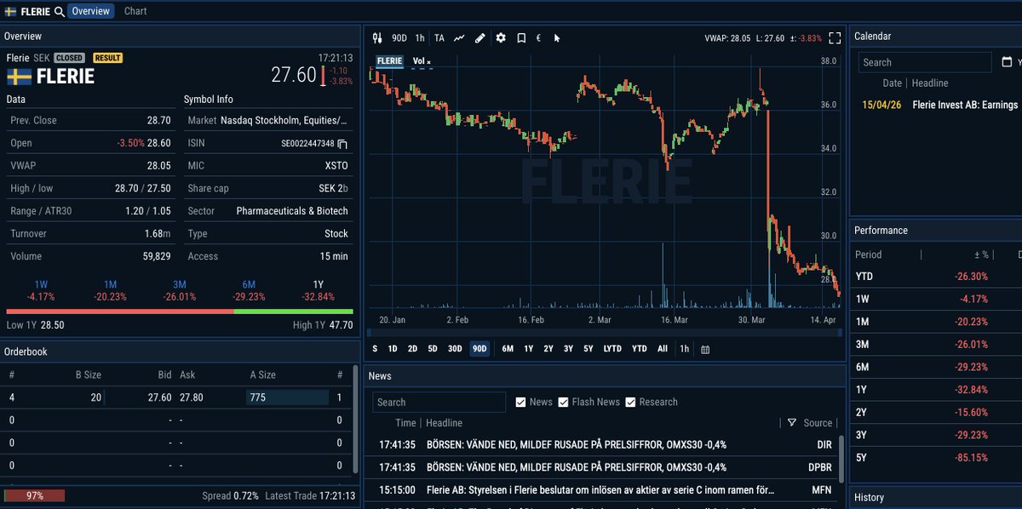This screenshot has width=1022, height=509.
Task: Click the 97% orderbook balance bar
Action: (34, 495)
